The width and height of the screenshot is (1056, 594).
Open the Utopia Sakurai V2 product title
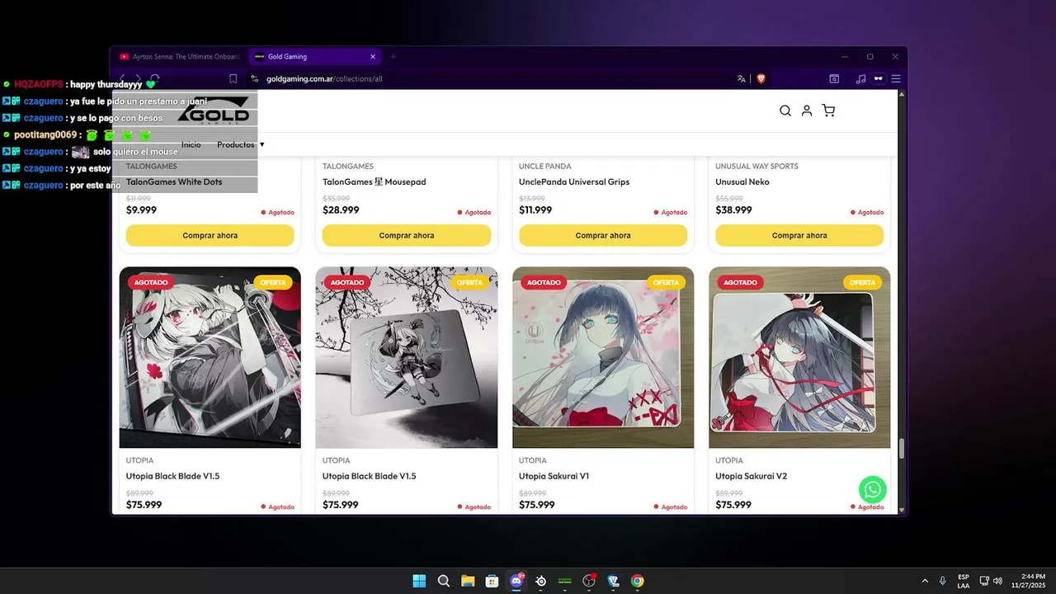coord(751,476)
